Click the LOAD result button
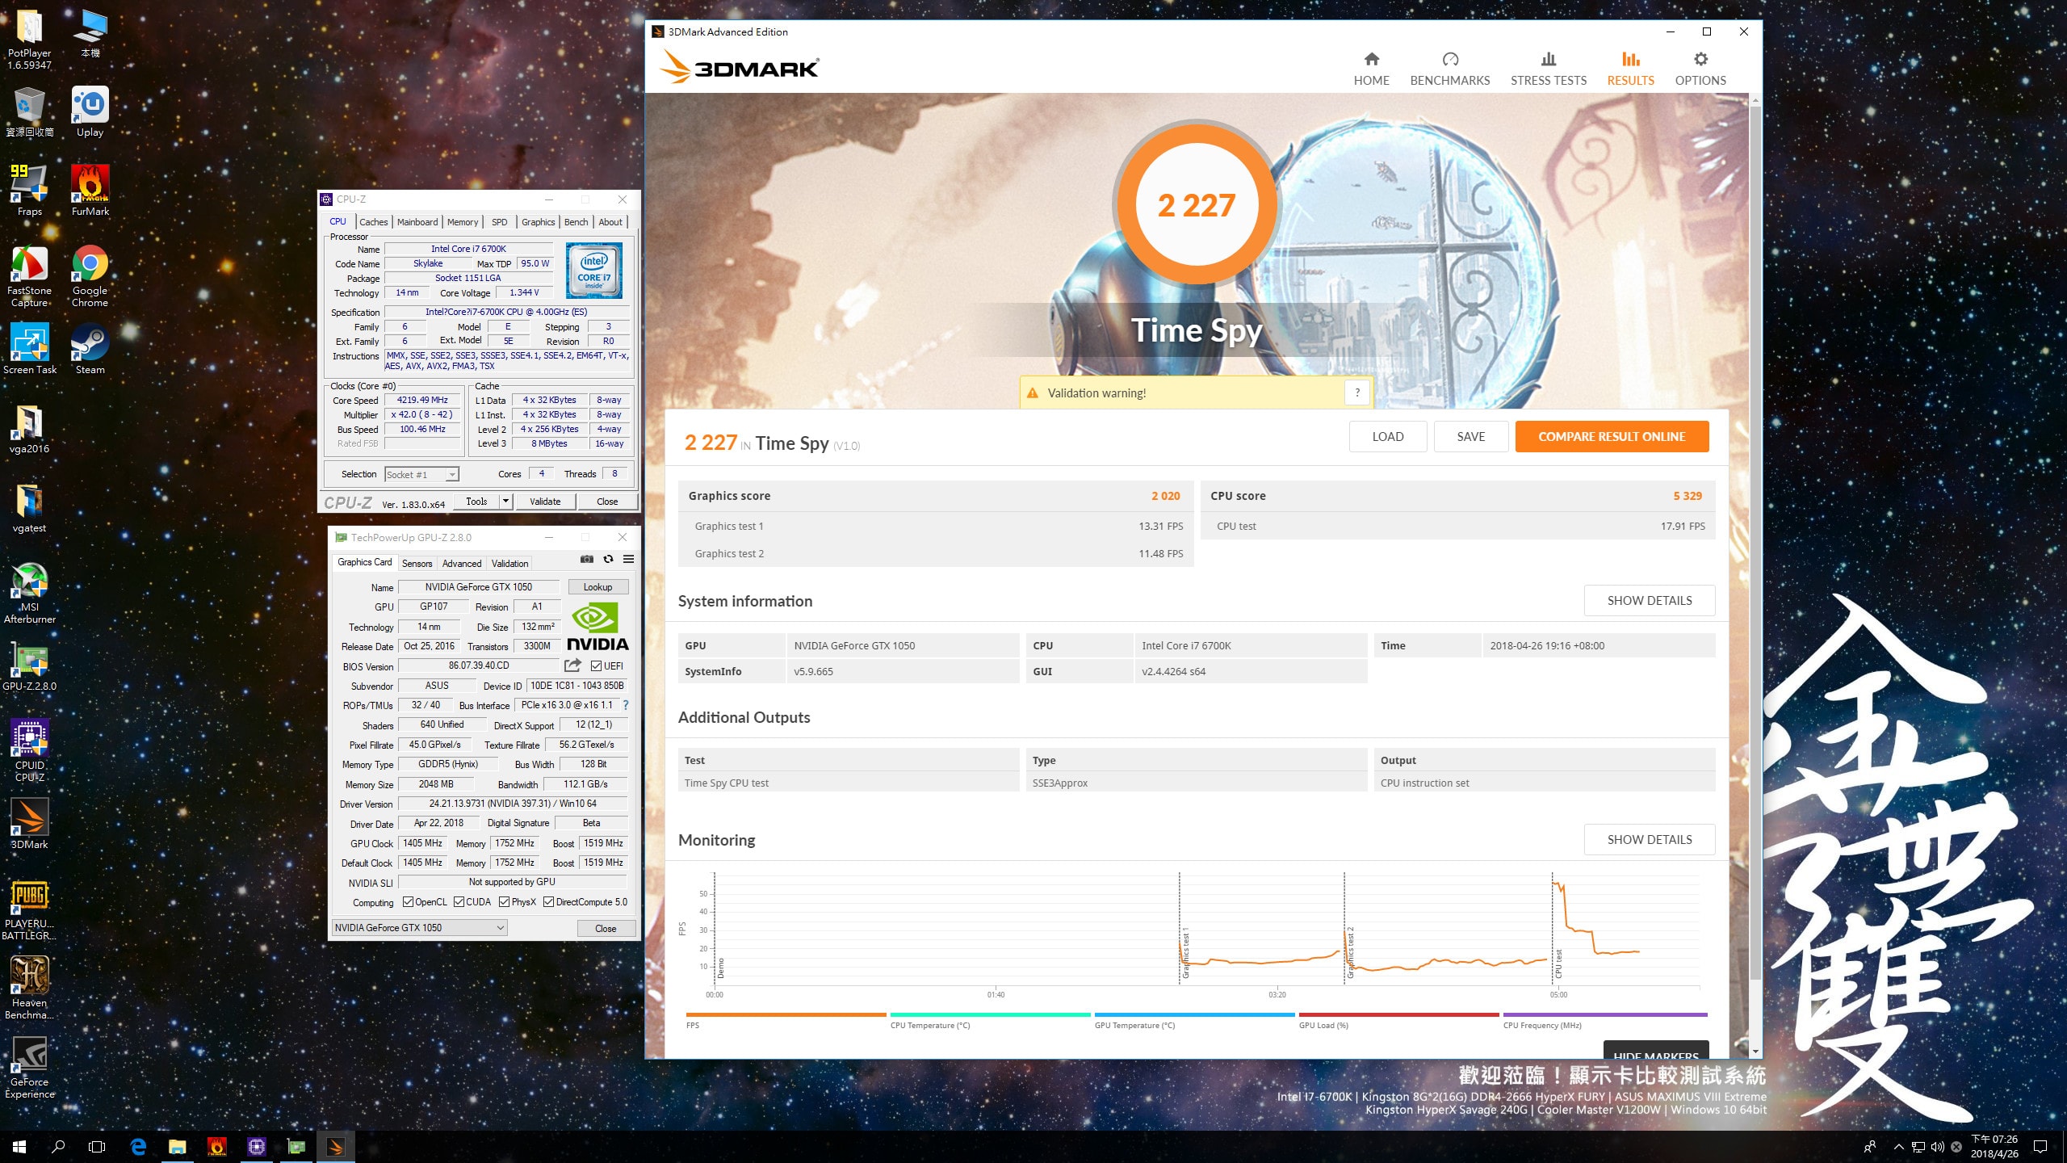 (1388, 437)
